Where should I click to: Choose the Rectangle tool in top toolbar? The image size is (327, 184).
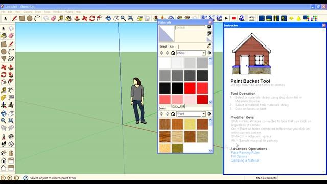pyautogui.click(x=22, y=18)
